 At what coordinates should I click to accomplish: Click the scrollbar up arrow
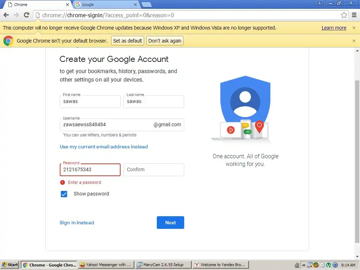click(x=357, y=51)
